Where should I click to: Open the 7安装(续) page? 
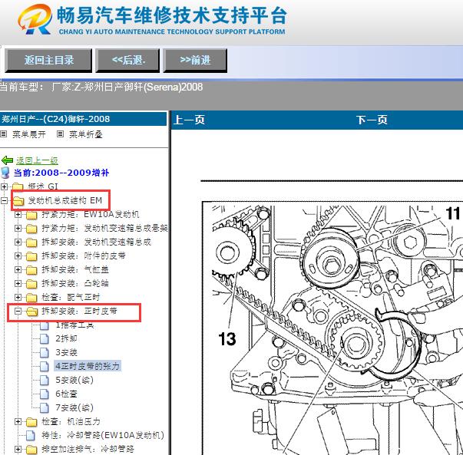coord(74,407)
